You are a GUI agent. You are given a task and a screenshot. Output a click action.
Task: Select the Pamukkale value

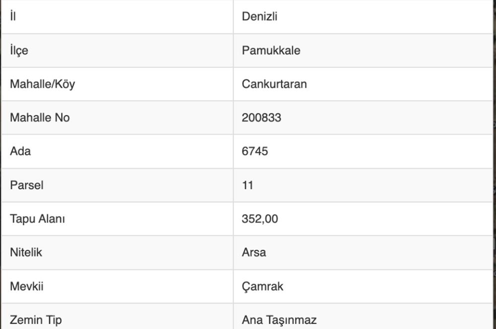[x=271, y=51]
